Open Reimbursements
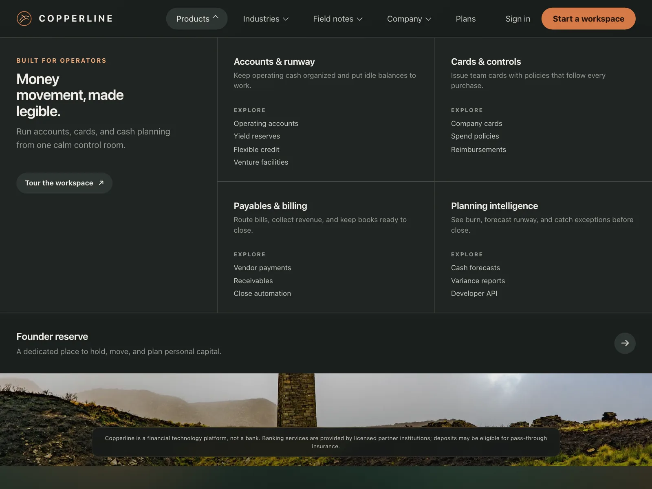 [478, 150]
